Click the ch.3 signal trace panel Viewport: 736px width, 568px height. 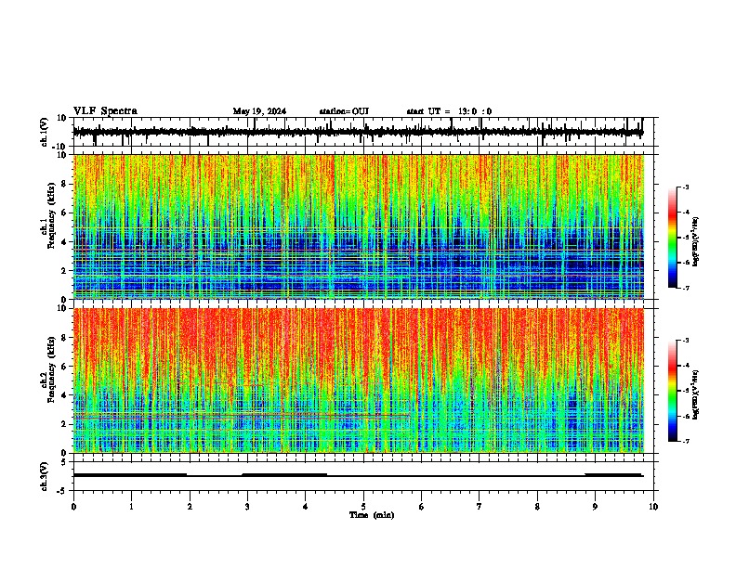click(x=365, y=476)
